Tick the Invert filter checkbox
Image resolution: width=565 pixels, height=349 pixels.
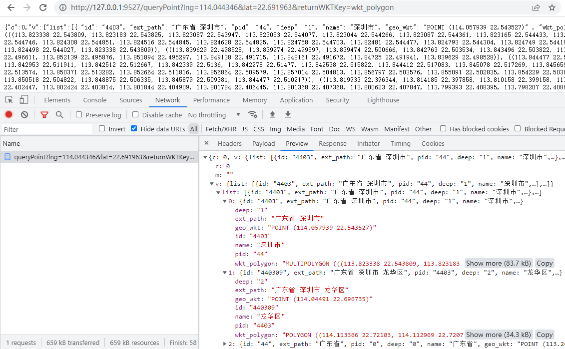click(102, 129)
